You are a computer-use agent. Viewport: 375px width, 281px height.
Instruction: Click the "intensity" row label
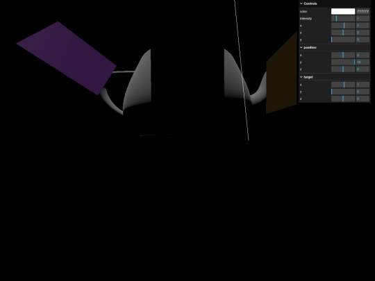[306, 19]
